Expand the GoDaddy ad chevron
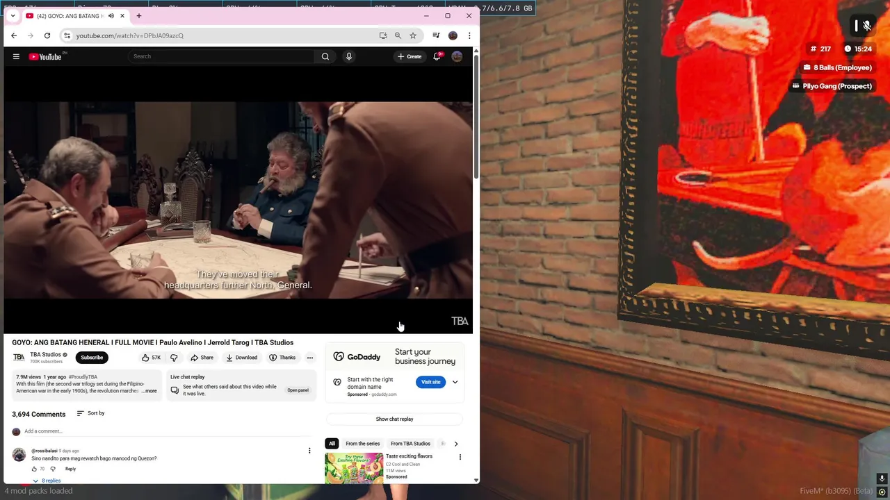 [x=455, y=382]
